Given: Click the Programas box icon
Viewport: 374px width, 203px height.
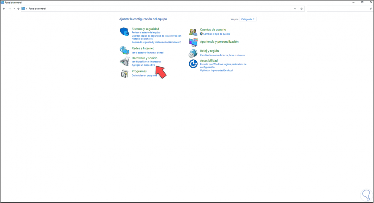Looking at the screenshot, I should coord(124,73).
